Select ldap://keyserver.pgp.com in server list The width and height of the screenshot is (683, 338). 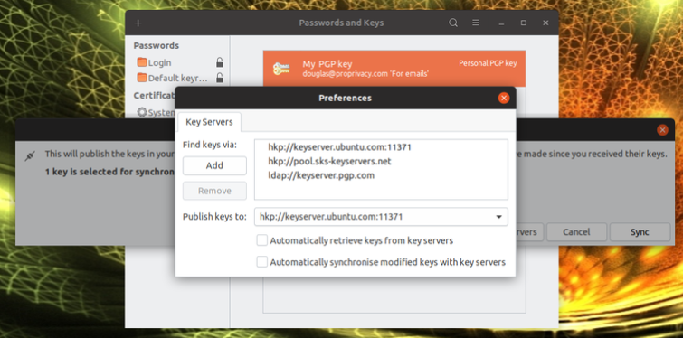click(321, 175)
